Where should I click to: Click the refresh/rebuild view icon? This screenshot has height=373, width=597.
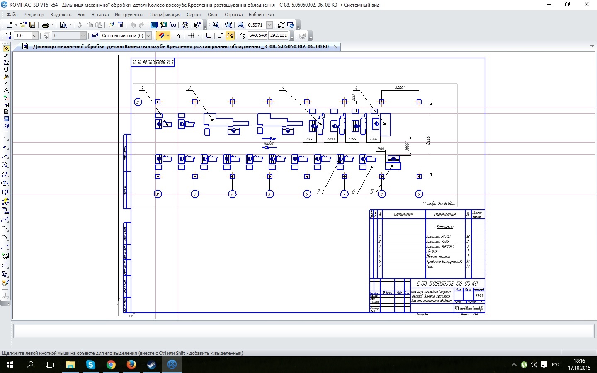[290, 25]
